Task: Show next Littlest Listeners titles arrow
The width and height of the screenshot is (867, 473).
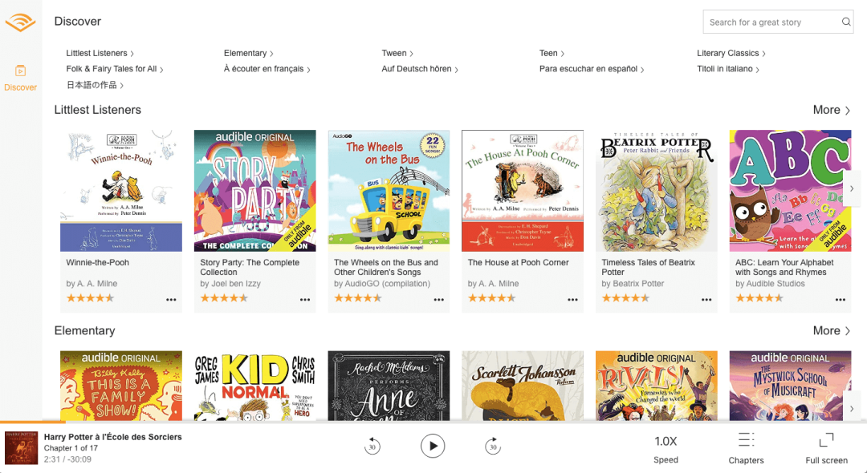Action: tap(852, 188)
